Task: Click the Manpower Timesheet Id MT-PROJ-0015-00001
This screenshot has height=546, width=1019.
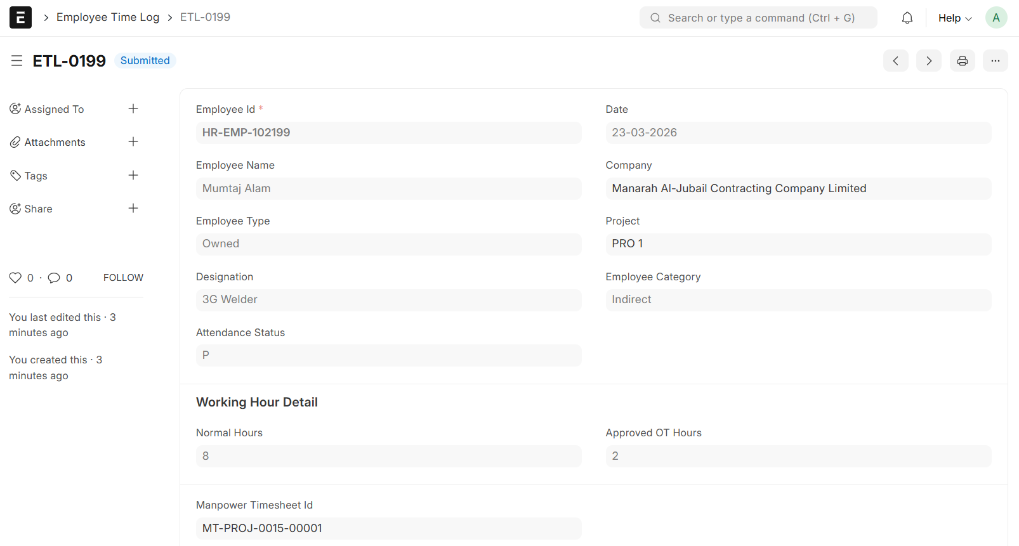Action: point(388,528)
